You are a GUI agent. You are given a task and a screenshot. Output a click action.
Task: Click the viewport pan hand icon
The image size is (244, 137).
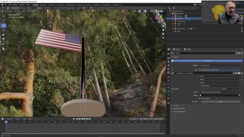click(x=163, y=30)
